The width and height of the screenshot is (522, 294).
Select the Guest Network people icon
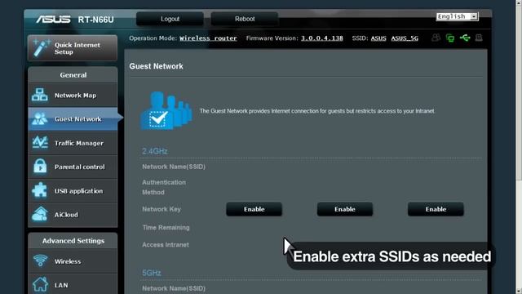pyautogui.click(x=40, y=119)
